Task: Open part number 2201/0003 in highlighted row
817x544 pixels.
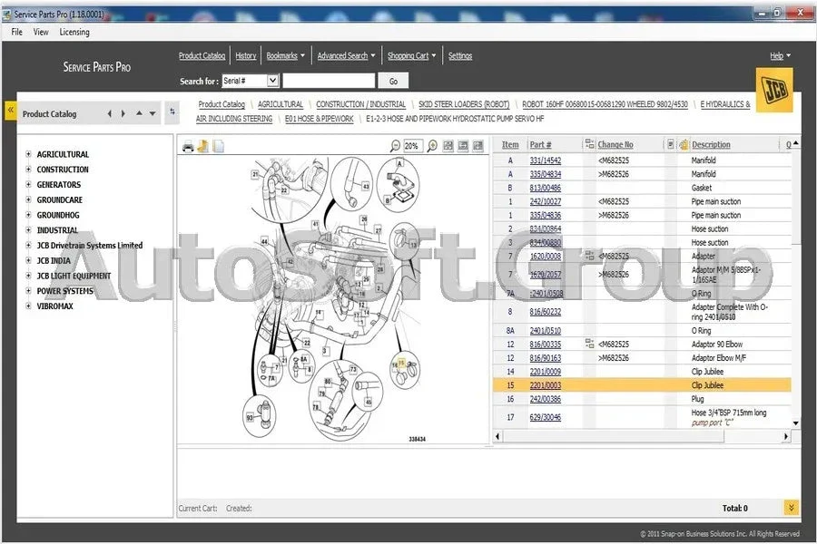Action: click(545, 385)
